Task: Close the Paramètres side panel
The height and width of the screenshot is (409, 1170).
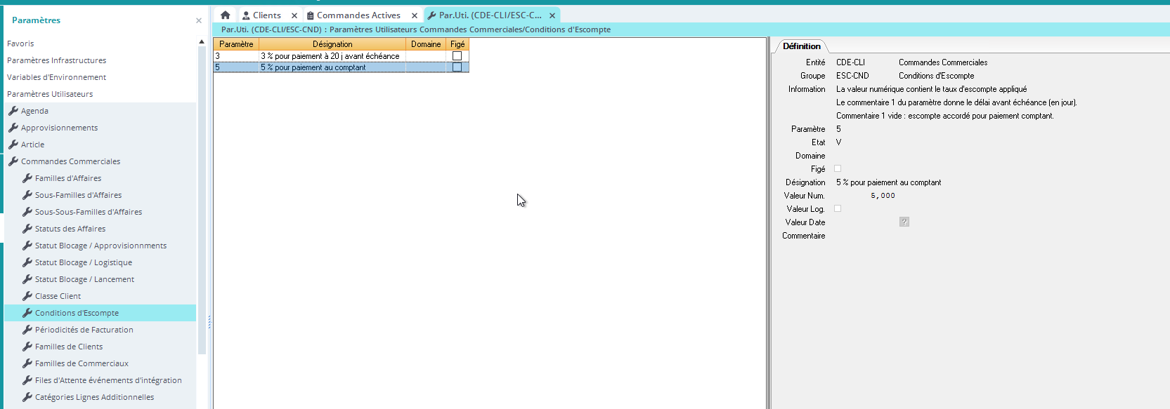Action: [199, 21]
